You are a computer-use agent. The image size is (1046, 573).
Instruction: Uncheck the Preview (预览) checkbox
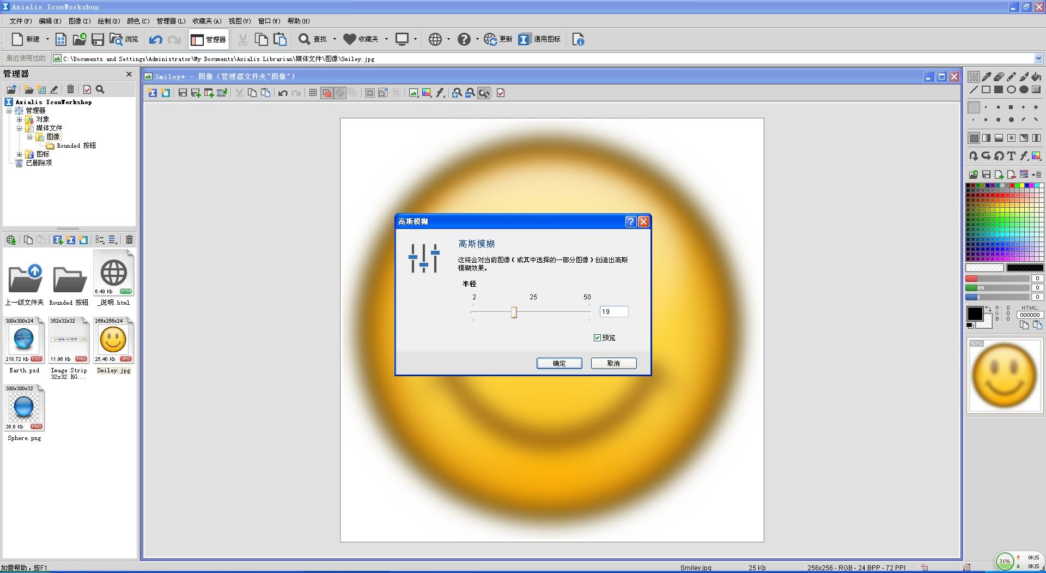point(597,338)
